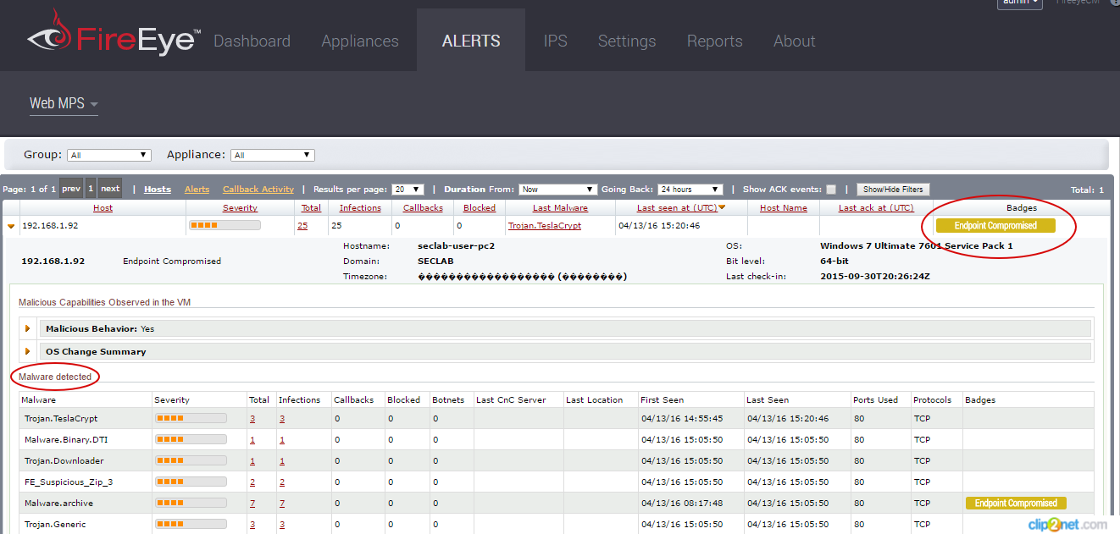Click the circled Endpoint Compromised badge

pos(995,225)
